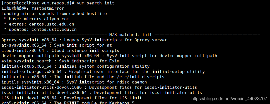270x104 pixels.
Task: Click 'iscsi-initiator-utils-devel.x86_64' package name
Action: [44, 93]
